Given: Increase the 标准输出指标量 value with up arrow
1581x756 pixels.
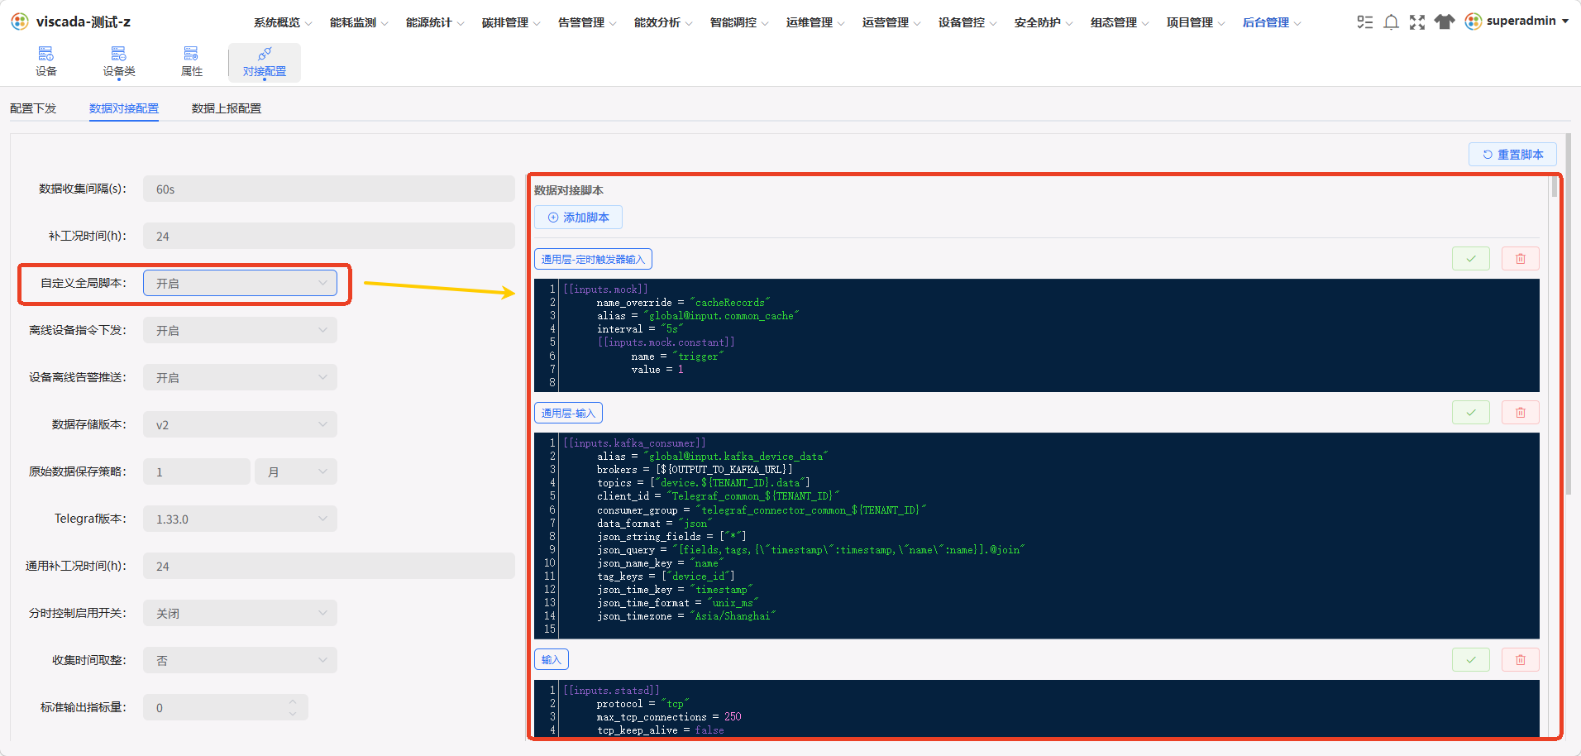Looking at the screenshot, I should [x=293, y=701].
